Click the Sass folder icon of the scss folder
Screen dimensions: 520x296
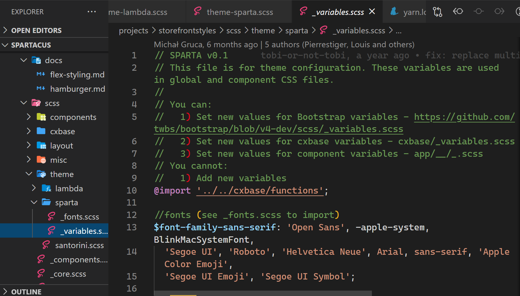coord(36,103)
